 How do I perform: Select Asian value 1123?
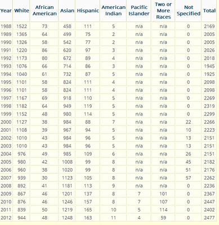(x=67, y=178)
